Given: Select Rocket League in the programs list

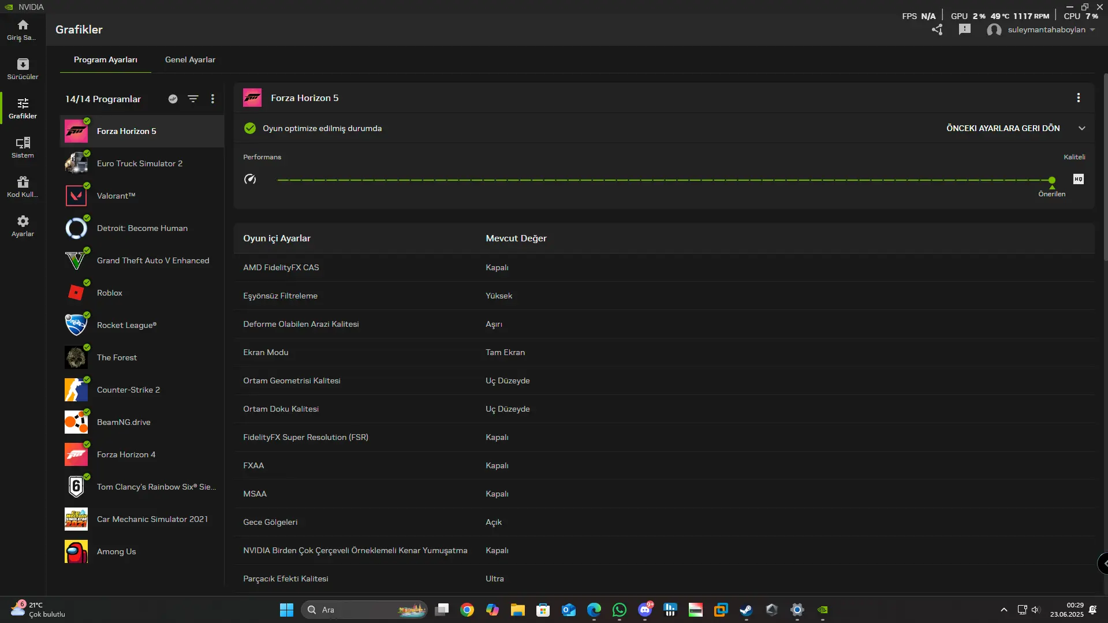Looking at the screenshot, I should pos(142,325).
